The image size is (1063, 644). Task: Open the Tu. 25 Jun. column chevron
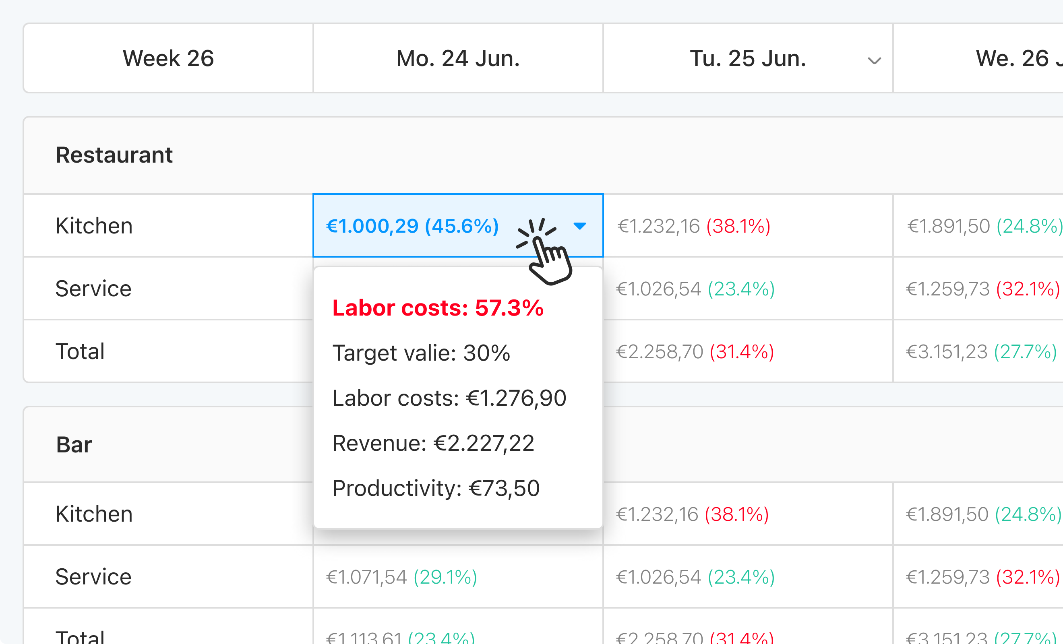coord(874,60)
